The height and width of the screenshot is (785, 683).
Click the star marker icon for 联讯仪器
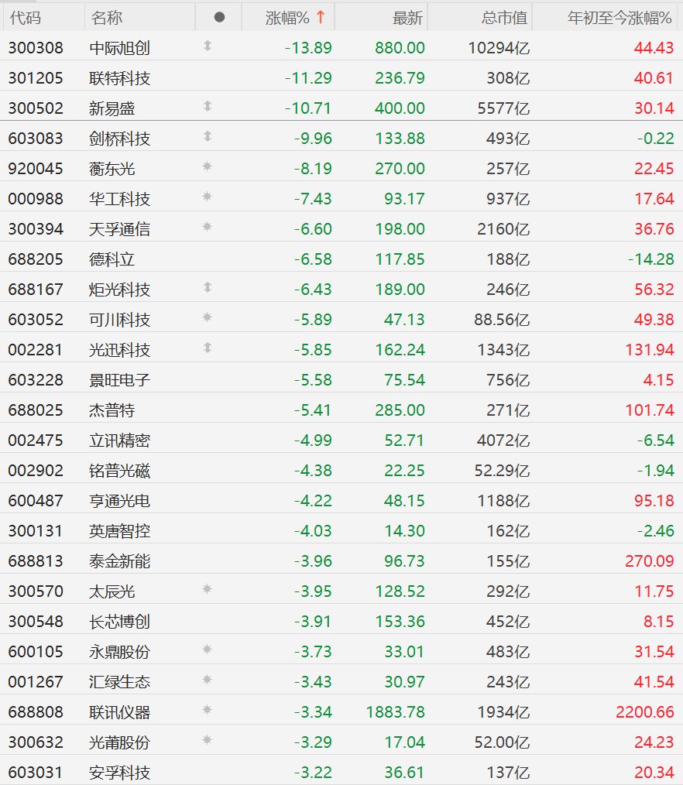coord(208,709)
